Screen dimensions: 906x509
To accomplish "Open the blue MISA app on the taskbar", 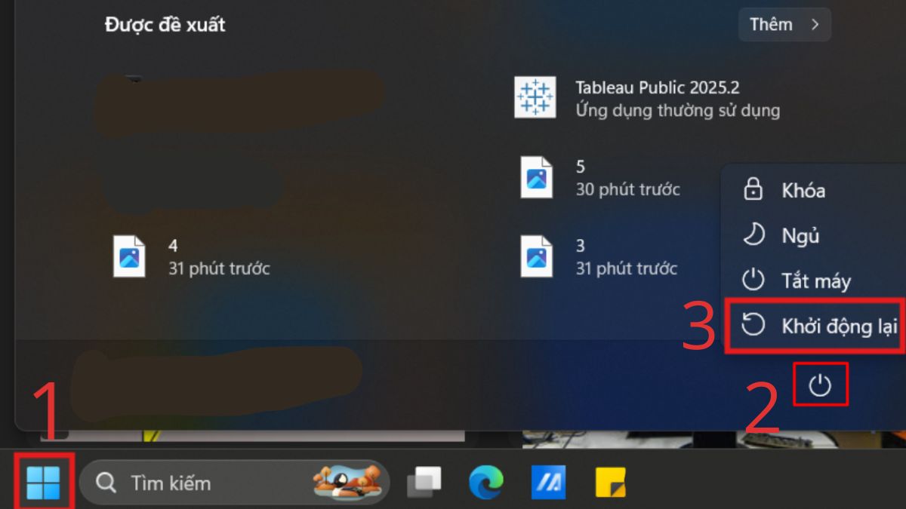I will [548, 482].
